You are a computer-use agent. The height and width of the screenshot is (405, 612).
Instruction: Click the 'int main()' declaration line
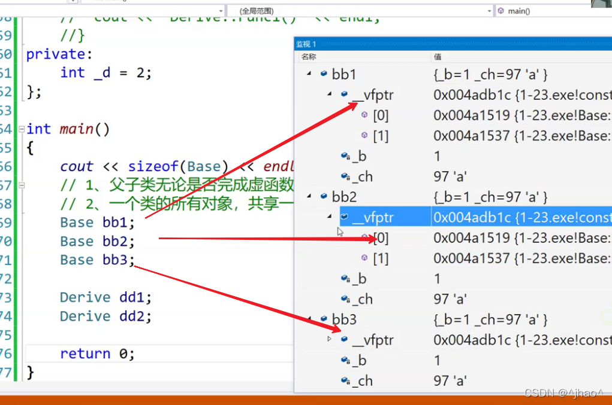[68, 129]
